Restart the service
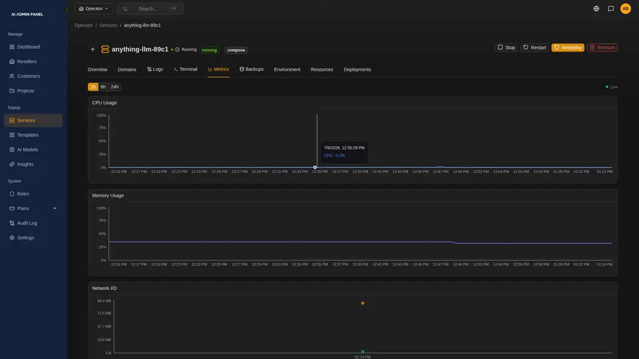Screen dimensions: 639x359 tap(534, 48)
